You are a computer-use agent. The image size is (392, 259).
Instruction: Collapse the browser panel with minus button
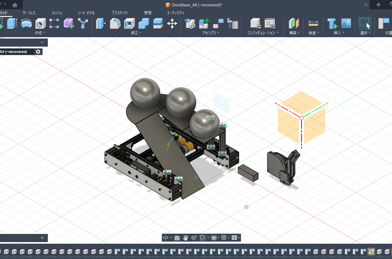click(42, 42)
